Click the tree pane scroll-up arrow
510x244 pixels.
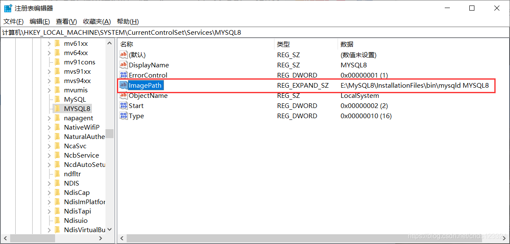coord(110,43)
